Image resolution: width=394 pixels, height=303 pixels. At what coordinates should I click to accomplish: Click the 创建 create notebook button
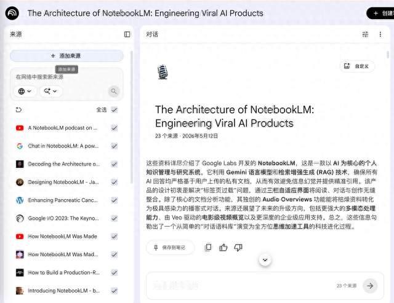point(380,13)
